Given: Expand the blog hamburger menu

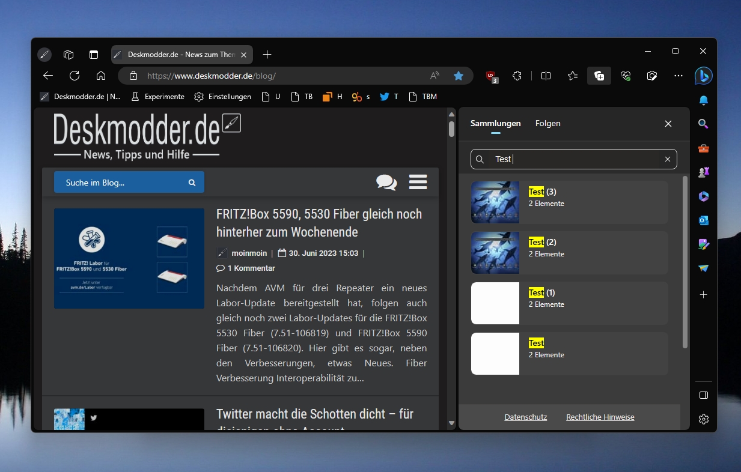Looking at the screenshot, I should [x=418, y=182].
